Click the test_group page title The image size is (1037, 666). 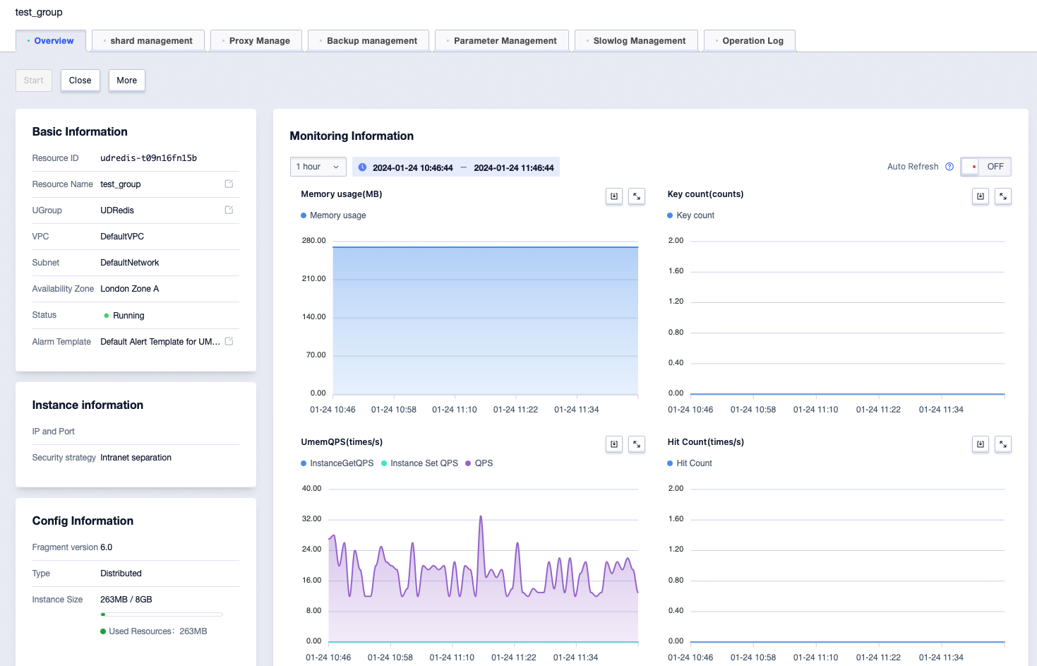tap(39, 12)
